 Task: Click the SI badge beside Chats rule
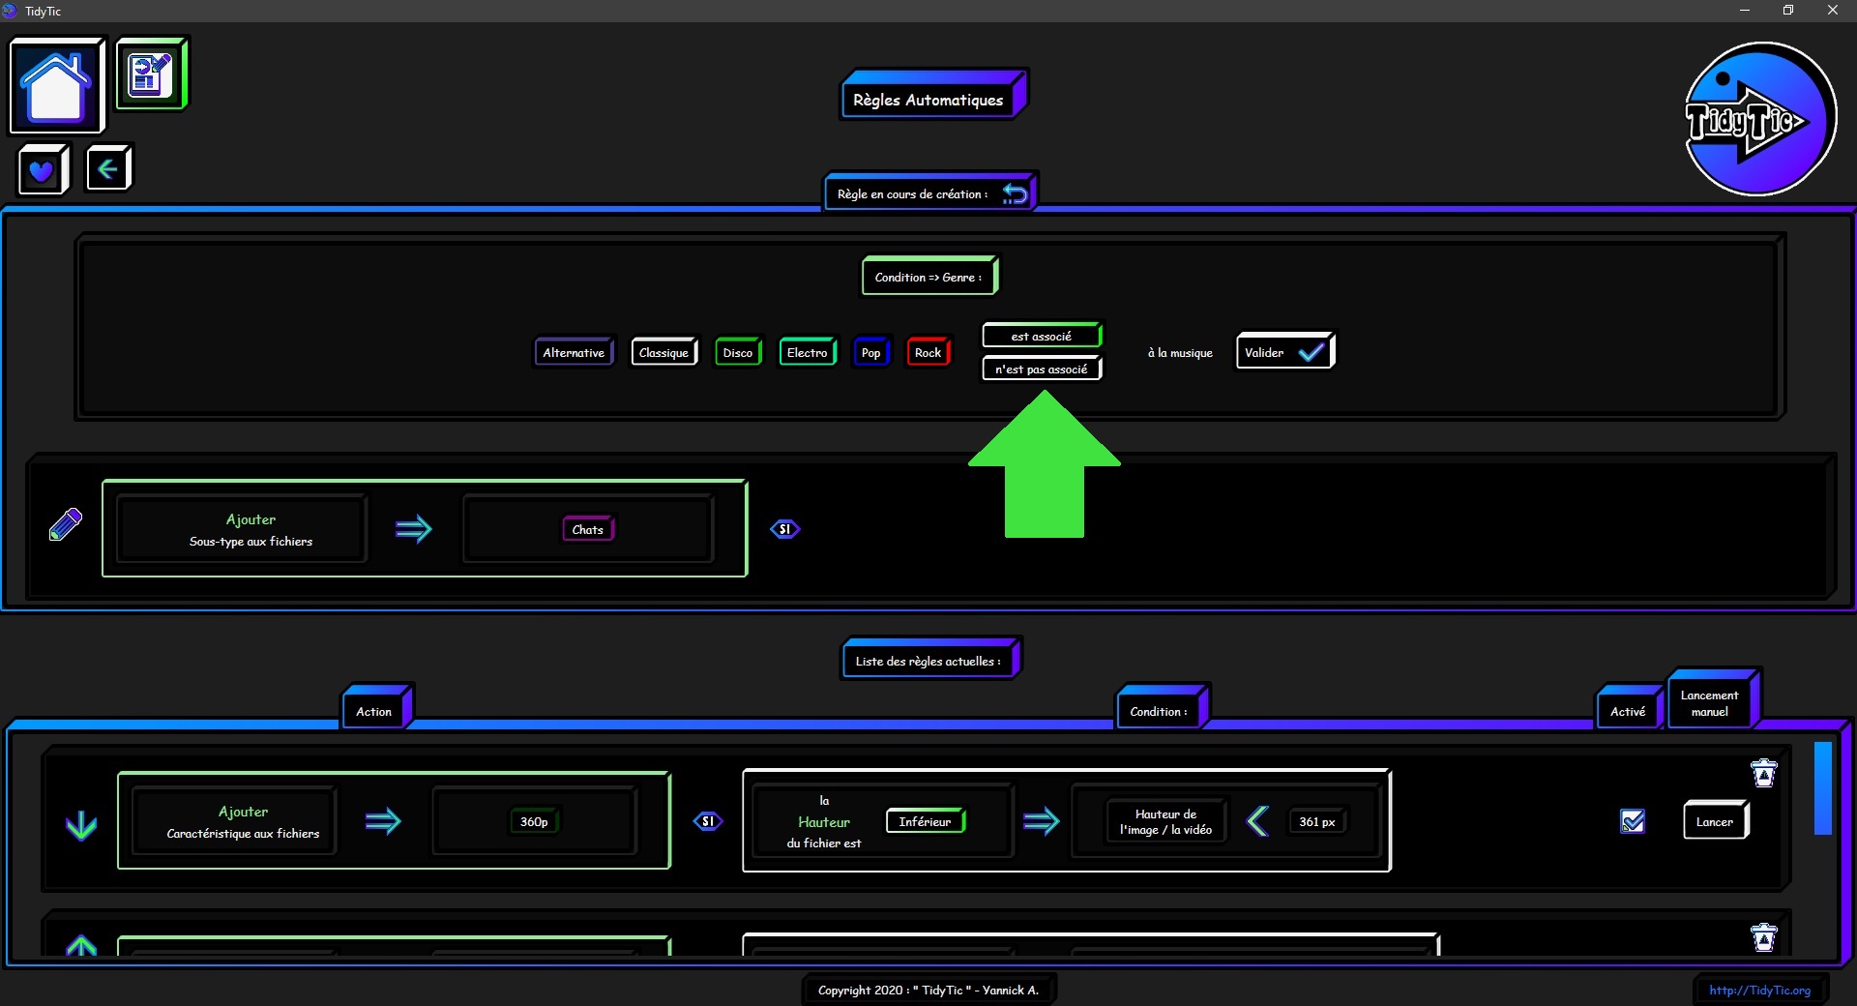(784, 529)
